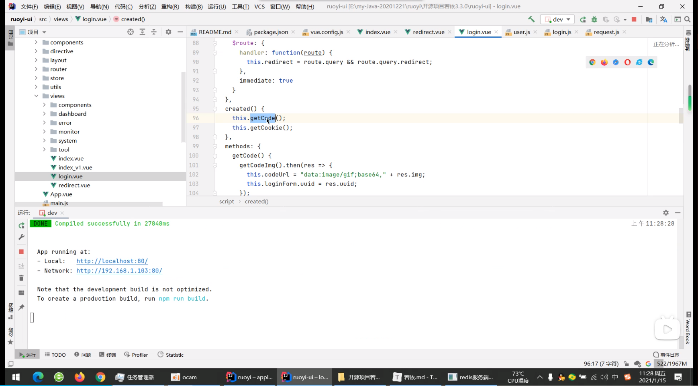Select index_v1.vue in project tree
698x386 pixels.
pos(75,168)
